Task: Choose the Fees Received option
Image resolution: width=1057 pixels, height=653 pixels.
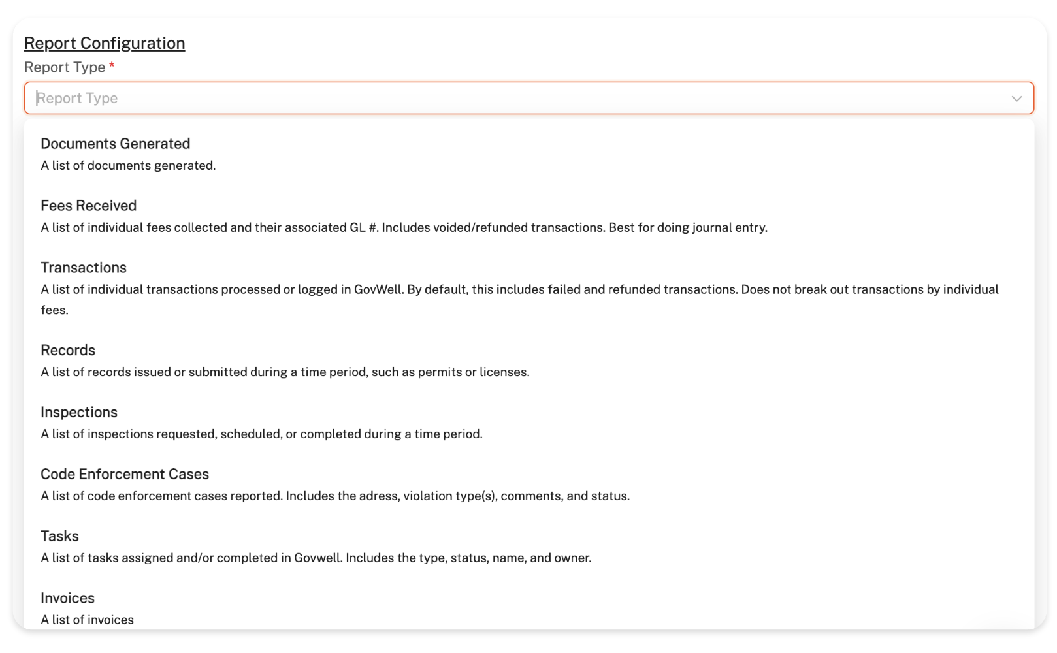Action: pos(88,206)
